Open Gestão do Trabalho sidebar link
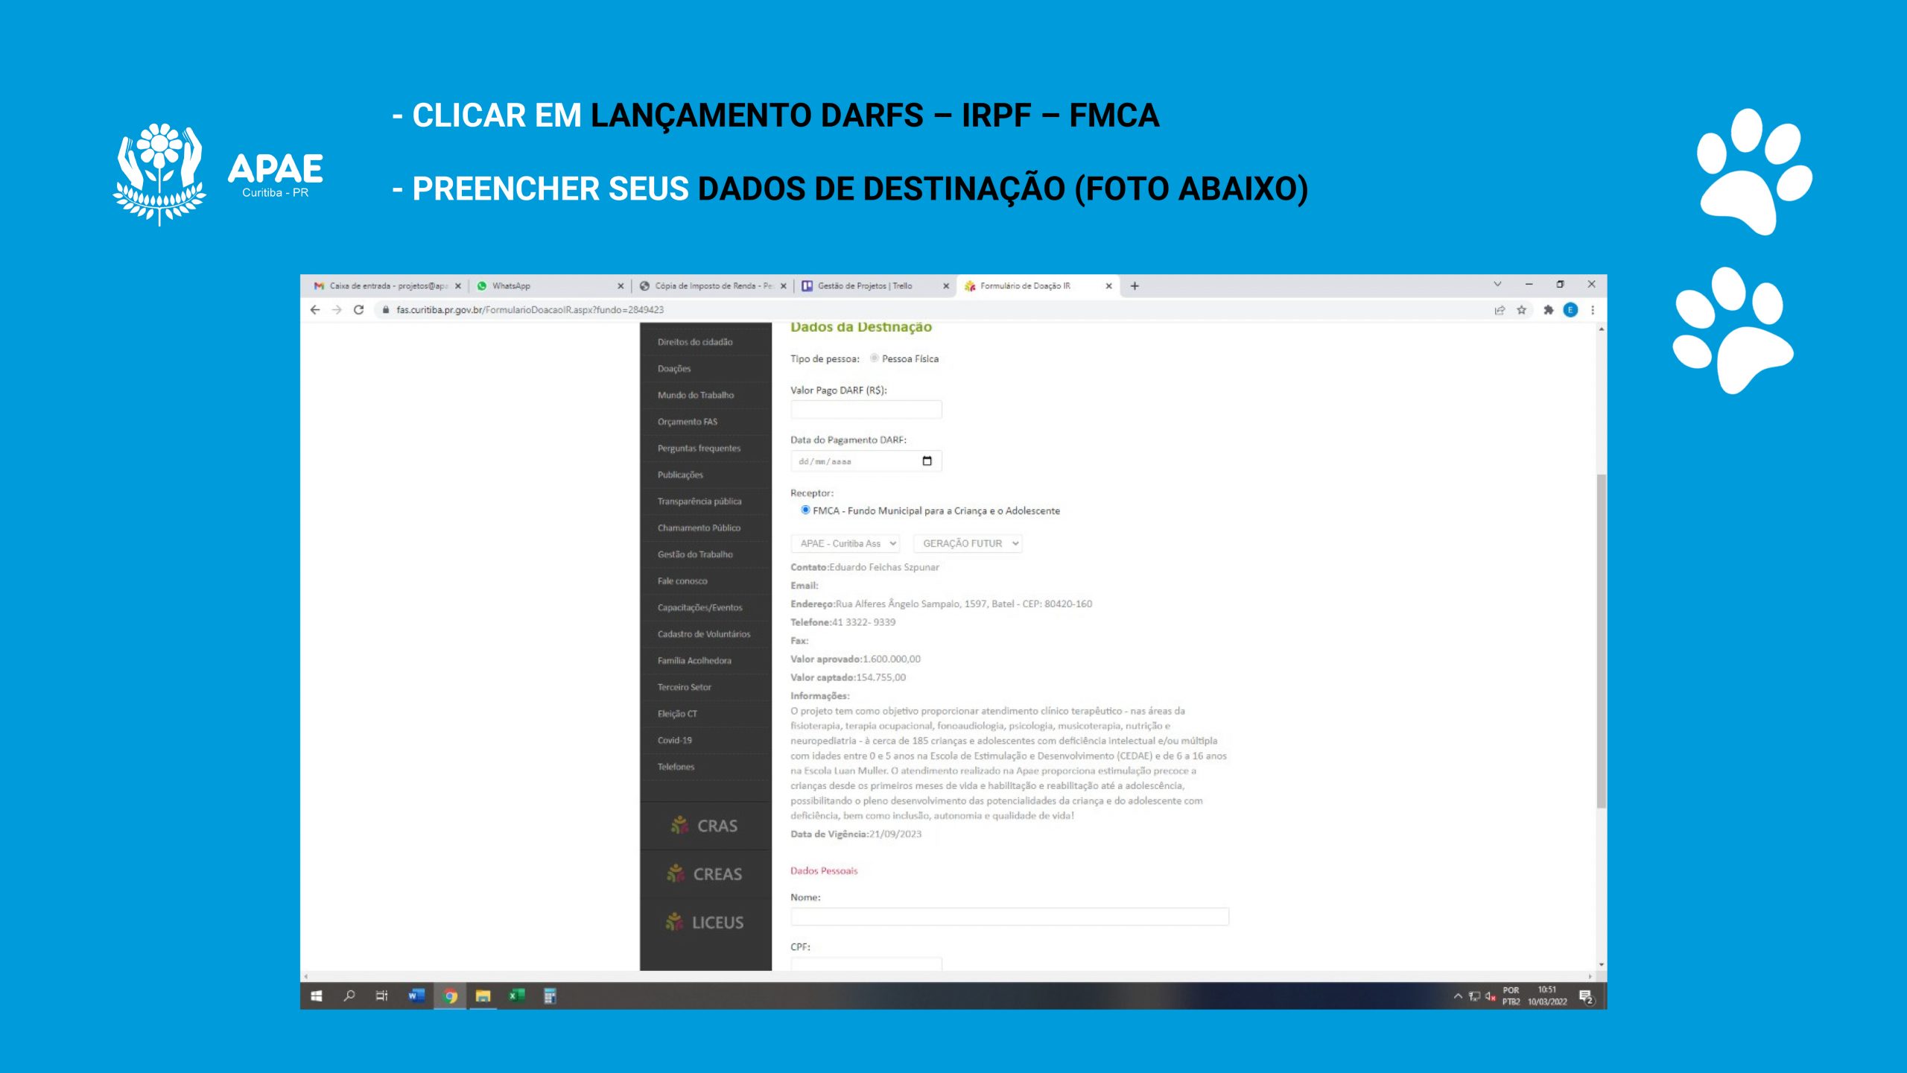This screenshot has height=1073, width=1907. tap(695, 554)
